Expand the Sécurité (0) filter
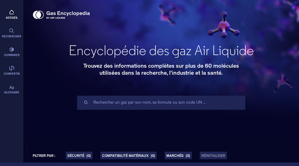Screen dimensions: 299x166 pyautogui.click(x=79, y=156)
